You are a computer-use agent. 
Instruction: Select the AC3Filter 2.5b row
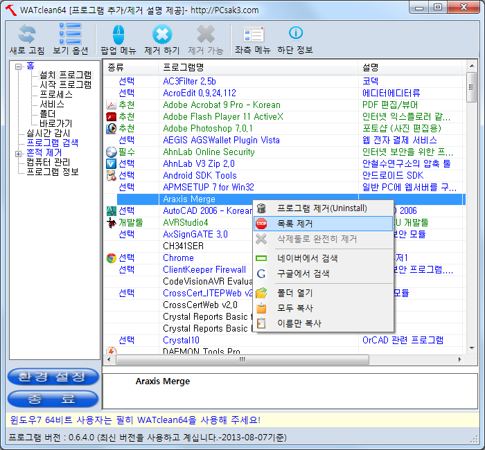(284, 81)
